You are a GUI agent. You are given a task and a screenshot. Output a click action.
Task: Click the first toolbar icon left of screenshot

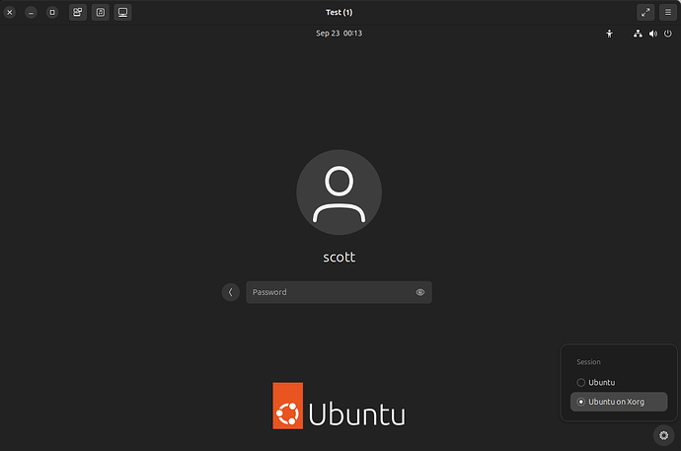tap(78, 12)
